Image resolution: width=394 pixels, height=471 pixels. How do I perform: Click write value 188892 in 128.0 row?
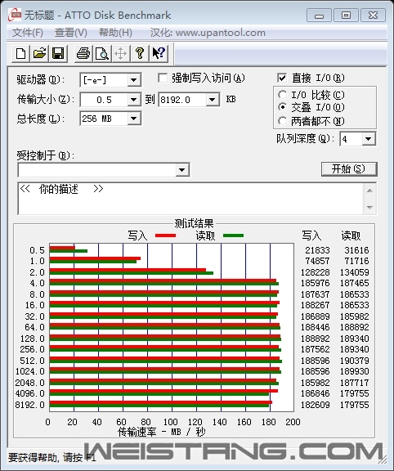point(316,339)
